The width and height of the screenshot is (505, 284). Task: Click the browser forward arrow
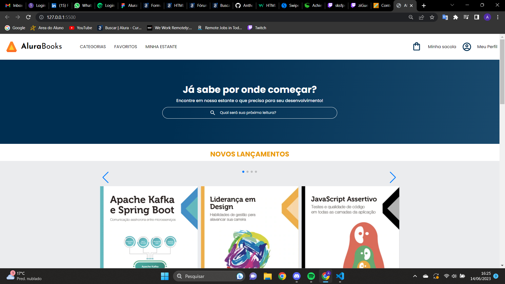pyautogui.click(x=18, y=17)
